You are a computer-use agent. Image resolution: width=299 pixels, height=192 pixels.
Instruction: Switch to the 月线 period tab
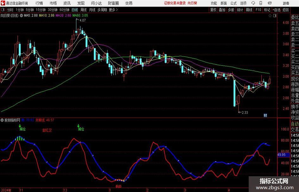pyautogui.click(x=92, y=10)
